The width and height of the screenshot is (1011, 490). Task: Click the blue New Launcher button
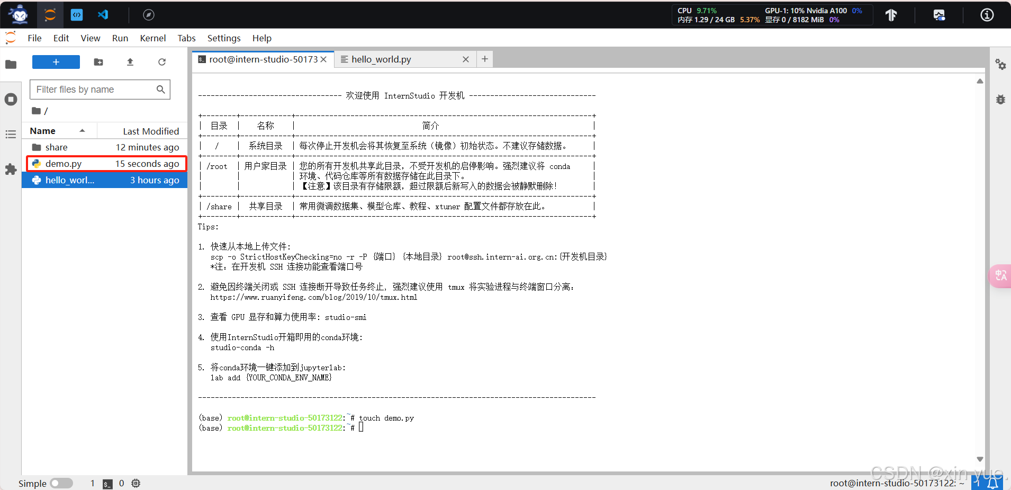click(56, 62)
